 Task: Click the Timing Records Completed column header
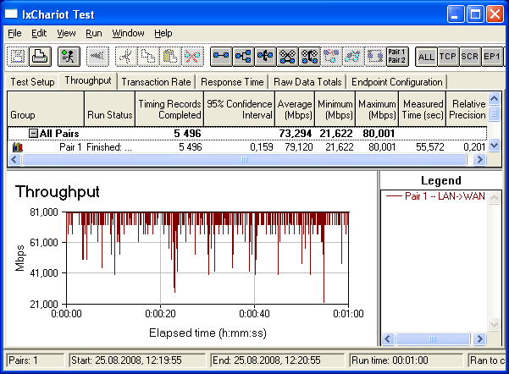(x=169, y=109)
